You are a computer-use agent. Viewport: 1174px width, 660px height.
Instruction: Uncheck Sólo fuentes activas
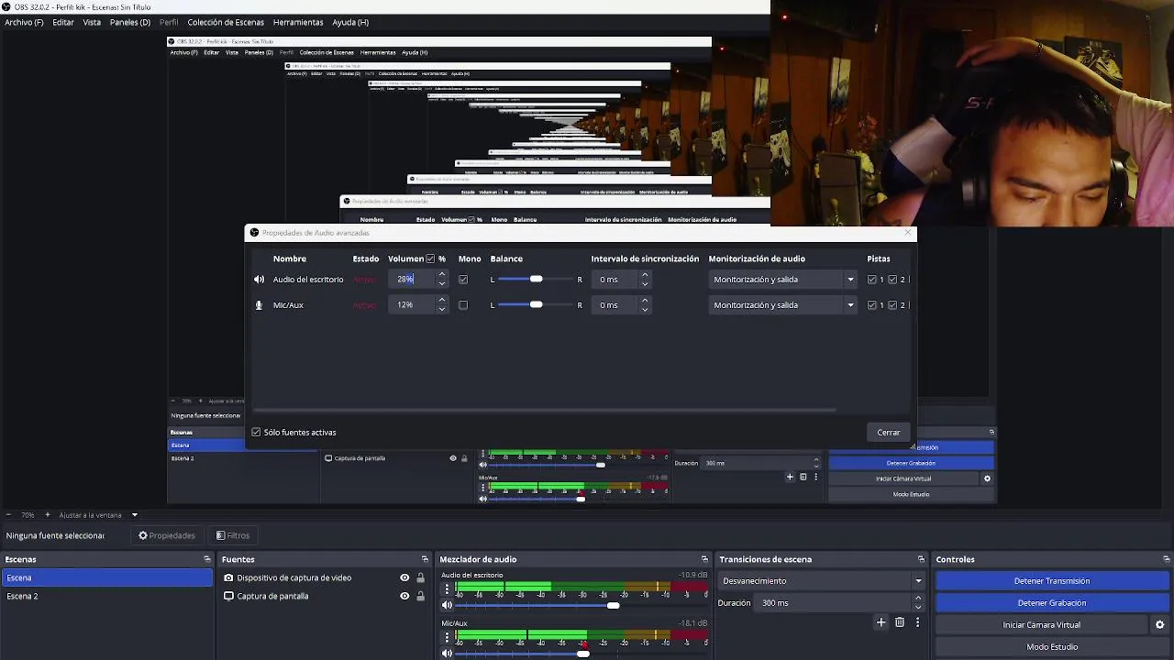(257, 432)
